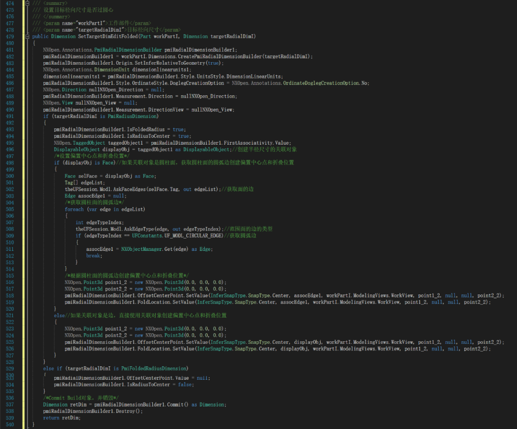The image size is (517, 429).
Task: Collapse the SetTargetDimEditFolded method at line 479
Action: (27, 36)
